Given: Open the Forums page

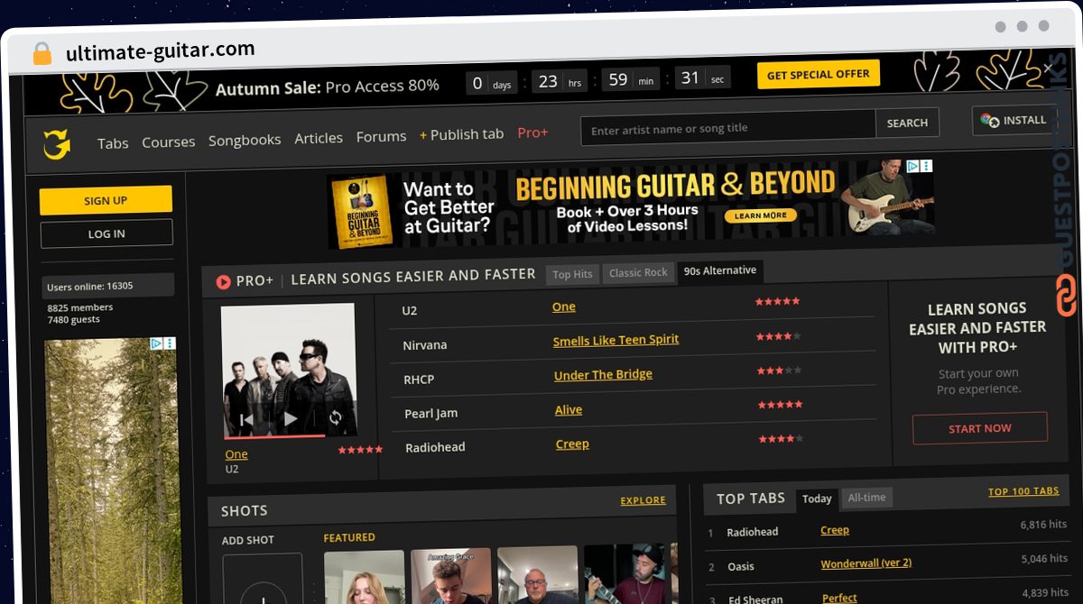Looking at the screenshot, I should 381,136.
